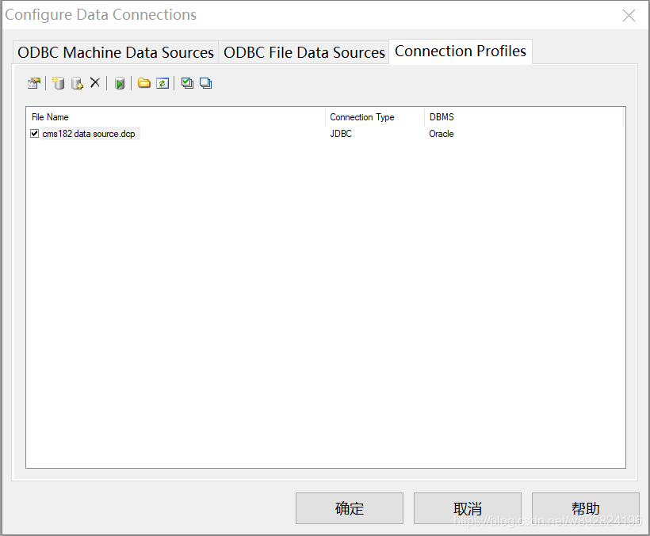The height and width of the screenshot is (536, 650).
Task: Uncheck the cms182 data source.dcp checkbox
Action: pos(34,133)
